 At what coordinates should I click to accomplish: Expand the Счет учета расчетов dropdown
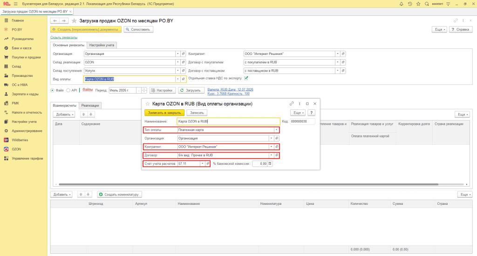[202, 163]
